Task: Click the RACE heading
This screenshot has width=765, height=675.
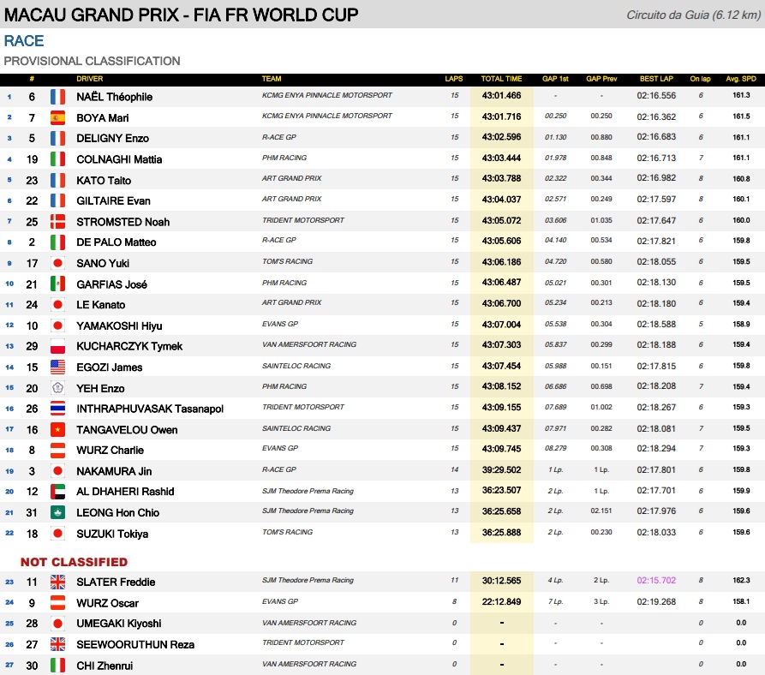Action: tap(24, 41)
